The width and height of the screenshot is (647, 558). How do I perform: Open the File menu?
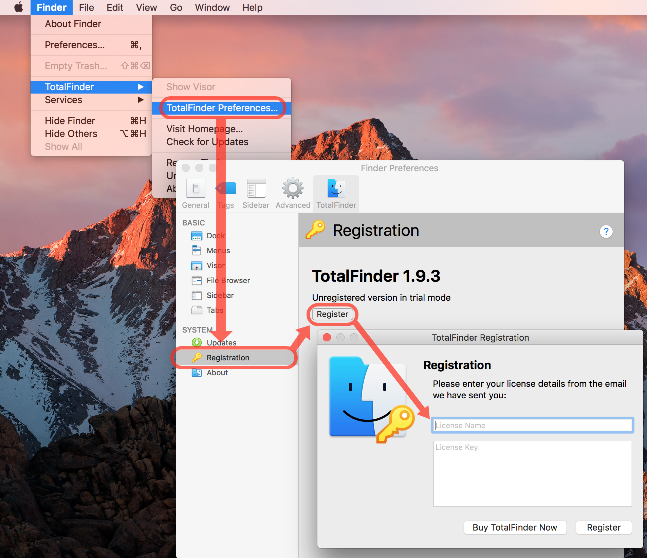[x=86, y=7]
